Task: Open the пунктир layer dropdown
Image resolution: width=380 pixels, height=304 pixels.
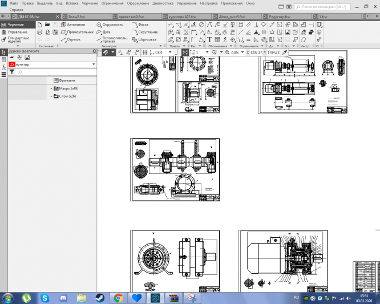Action: coord(93,65)
